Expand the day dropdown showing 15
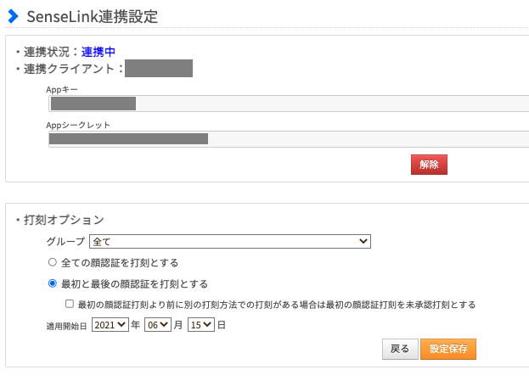The height and width of the screenshot is (381, 529). click(x=201, y=324)
